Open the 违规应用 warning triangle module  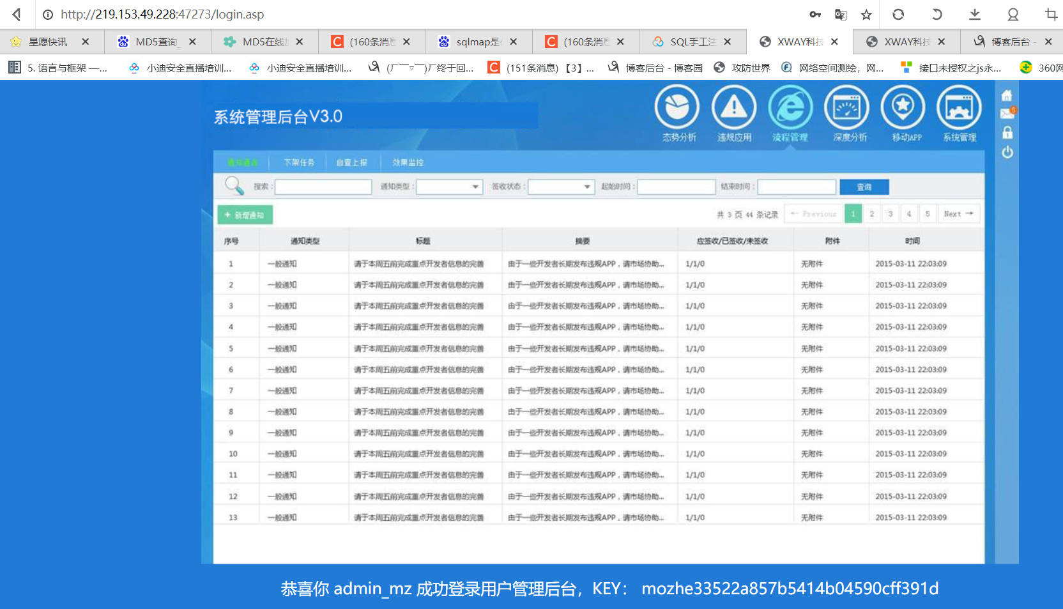(x=734, y=108)
